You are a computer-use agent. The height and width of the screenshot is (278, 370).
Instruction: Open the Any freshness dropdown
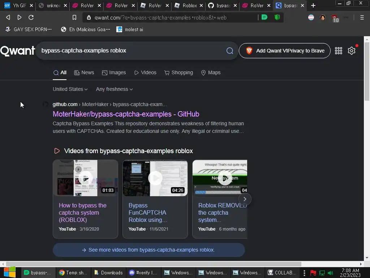[114, 89]
